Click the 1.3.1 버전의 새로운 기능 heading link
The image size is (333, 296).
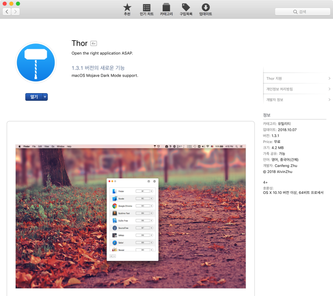(x=98, y=68)
